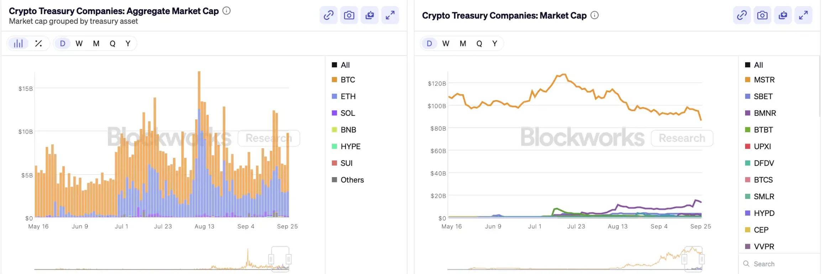The width and height of the screenshot is (822, 274).
Task: Copy link for the right Market Cap chart
Action: (x=742, y=15)
